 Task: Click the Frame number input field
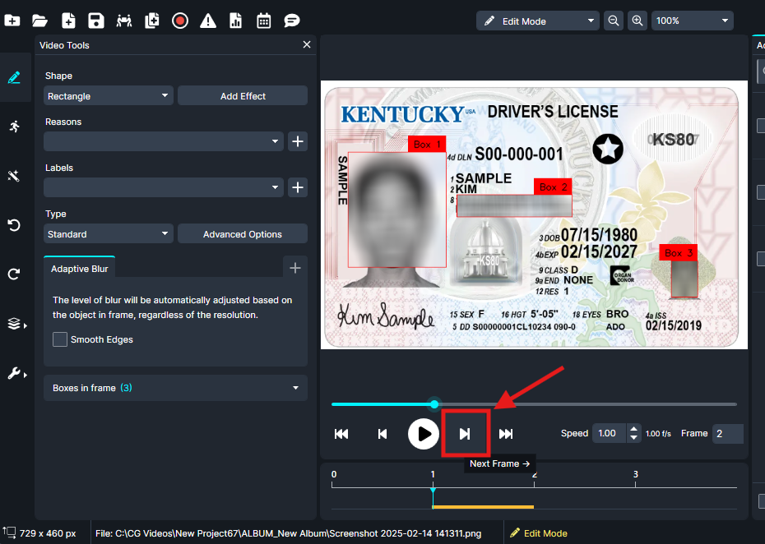(x=728, y=433)
